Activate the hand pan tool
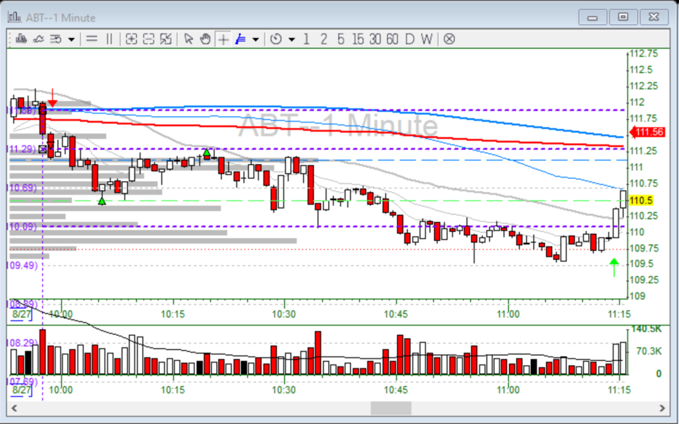The width and height of the screenshot is (679, 424). pos(205,39)
